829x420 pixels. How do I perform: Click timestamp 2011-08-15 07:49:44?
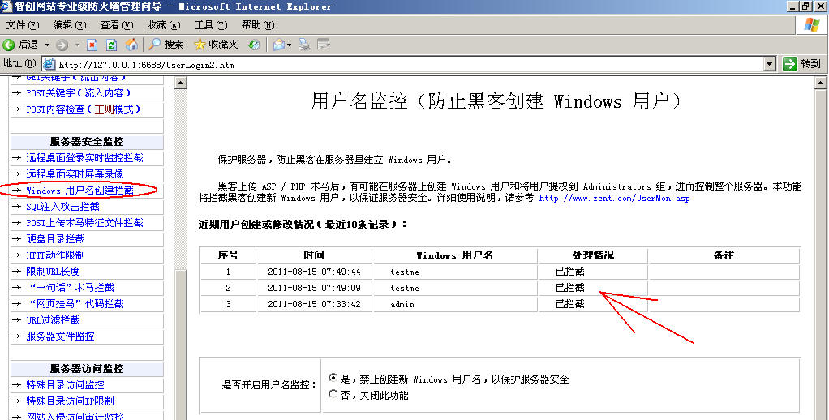pyautogui.click(x=314, y=272)
